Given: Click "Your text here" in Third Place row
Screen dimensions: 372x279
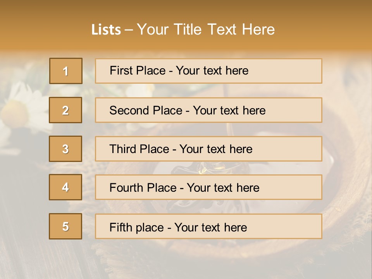Looking at the screenshot, I should 216,149.
